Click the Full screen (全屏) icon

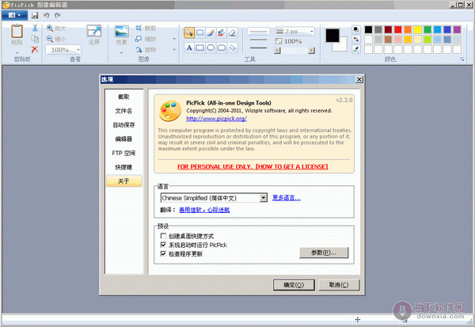click(94, 31)
